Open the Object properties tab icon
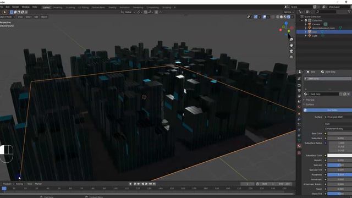352x198 pixels. coord(299,114)
